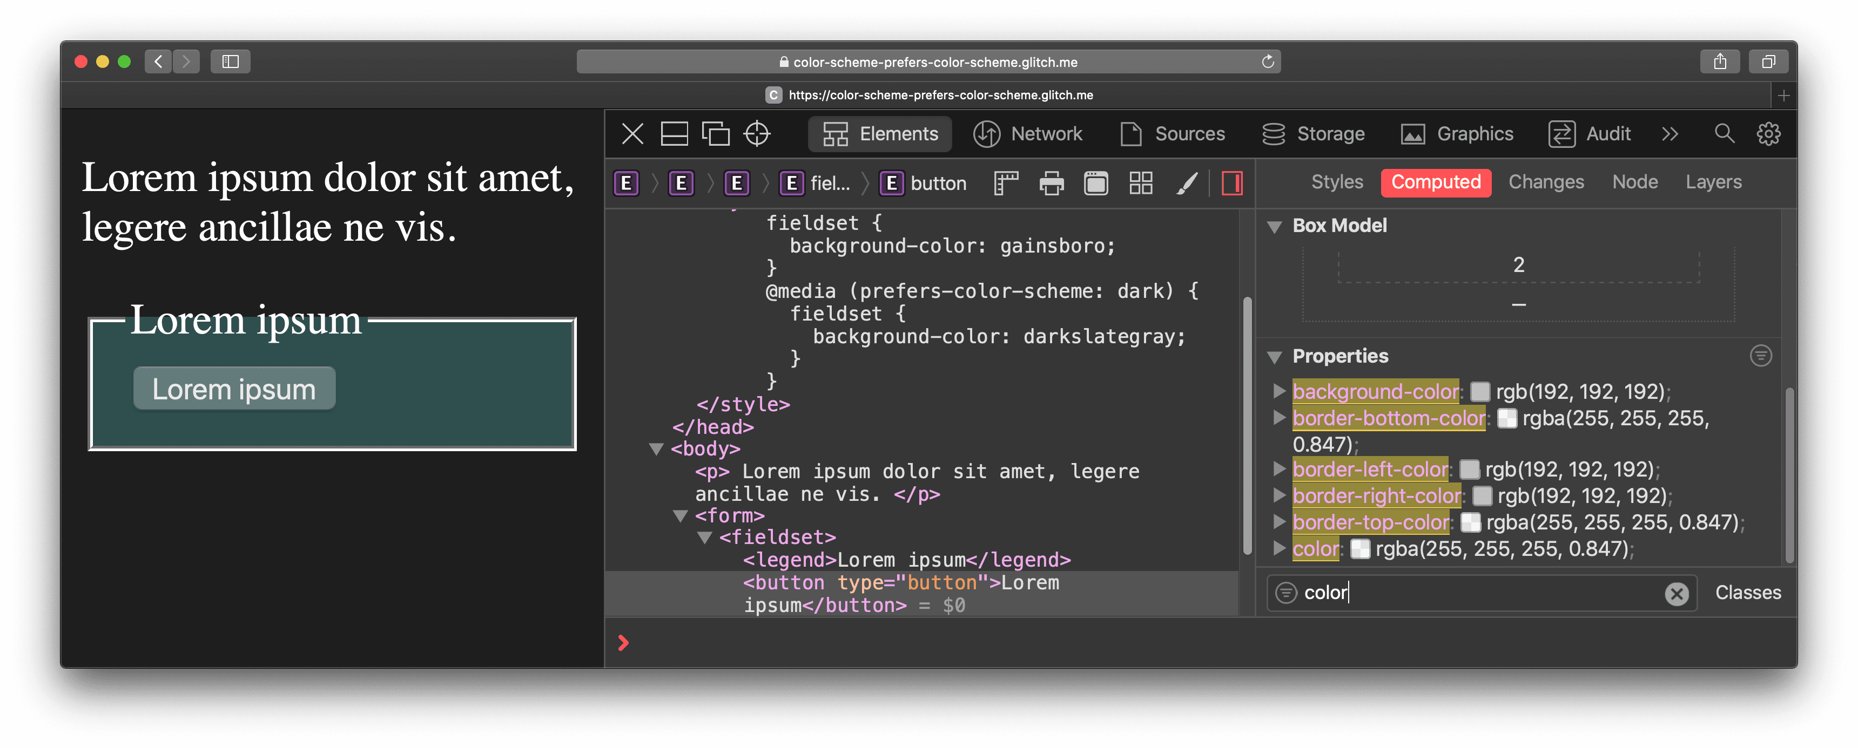
Task: Open the Audit panel tab
Action: pyautogui.click(x=1606, y=134)
